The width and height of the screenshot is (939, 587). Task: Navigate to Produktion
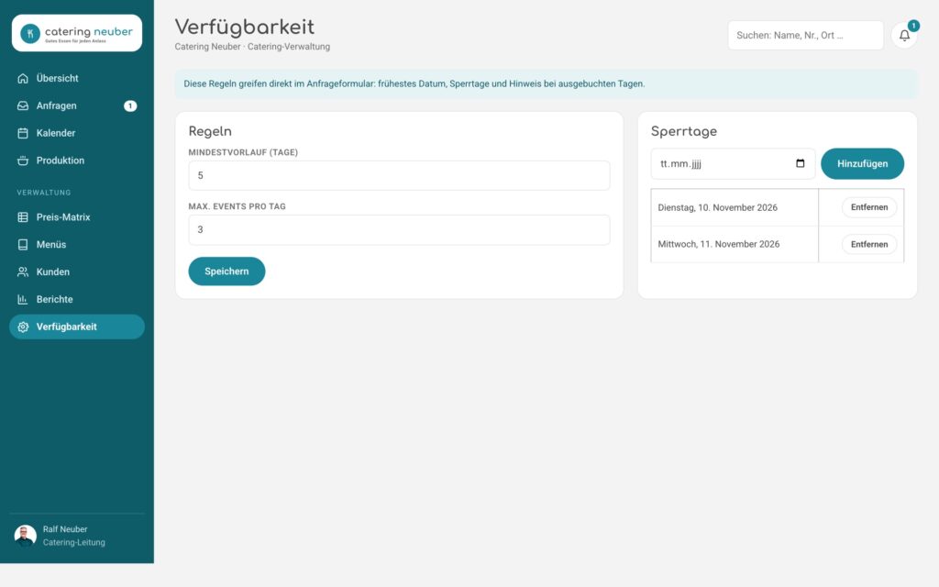(77, 161)
